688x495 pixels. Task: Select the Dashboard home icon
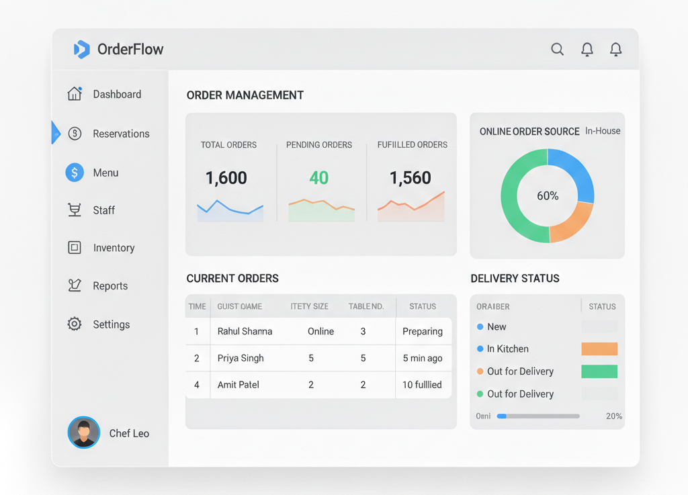74,94
